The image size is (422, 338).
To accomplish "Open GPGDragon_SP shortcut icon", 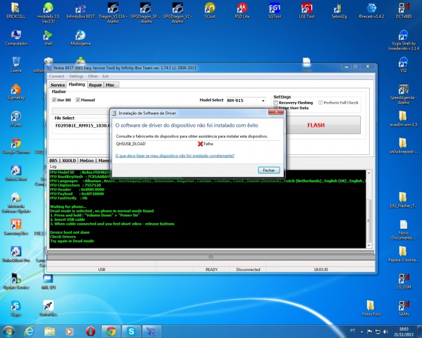I will point(145,12).
